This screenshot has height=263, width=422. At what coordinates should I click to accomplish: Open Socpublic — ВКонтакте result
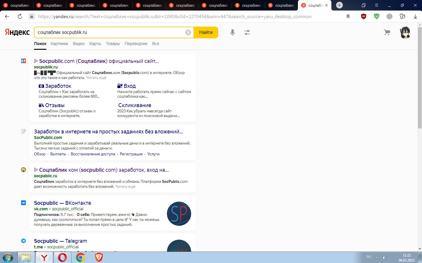pyautogui.click(x=62, y=203)
